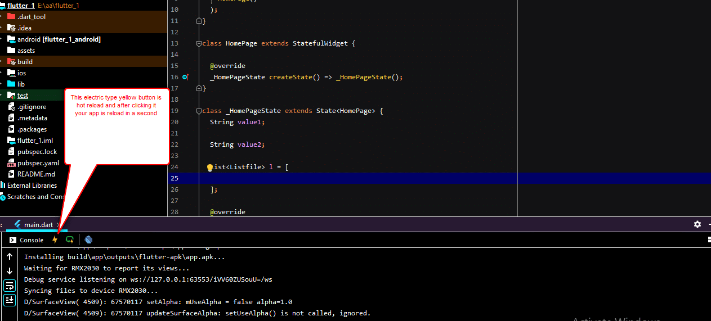The width and height of the screenshot is (711, 321).
Task: Click 'Installing build\app\outputs' console line
Action: [x=124, y=257]
